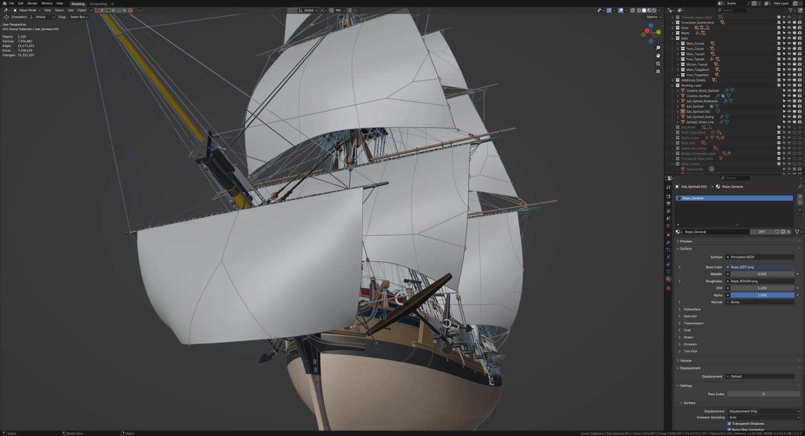Expand the Guns collection
805x436 pixels.
(x=673, y=27)
